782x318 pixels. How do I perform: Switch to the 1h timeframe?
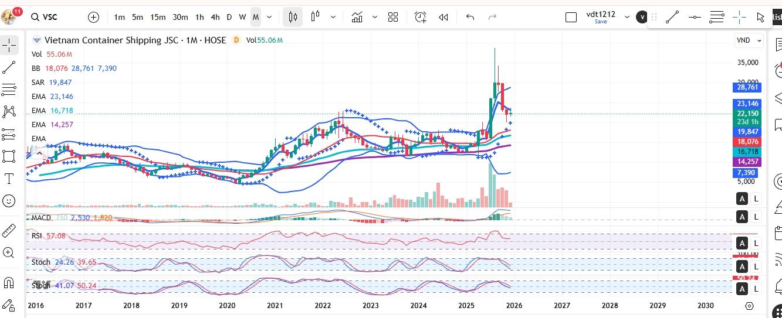click(200, 17)
